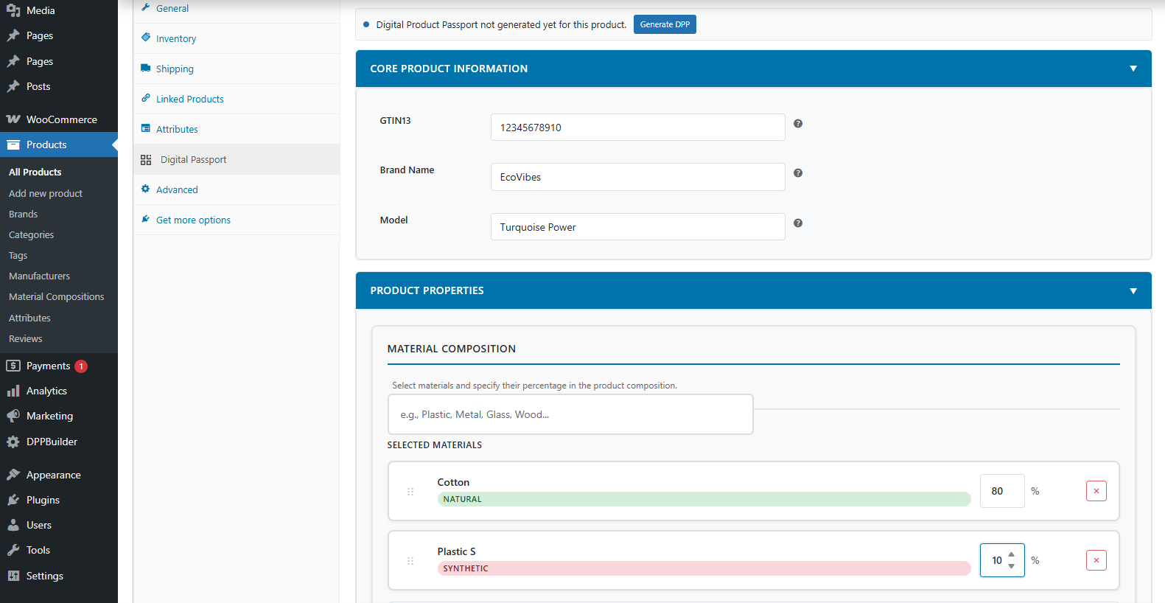Click the Cotton percentage input field
1165x603 pixels.
click(1001, 491)
